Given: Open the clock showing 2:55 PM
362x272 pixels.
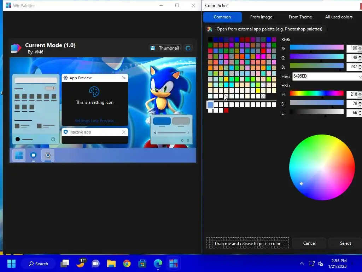Looking at the screenshot, I should (x=338, y=263).
